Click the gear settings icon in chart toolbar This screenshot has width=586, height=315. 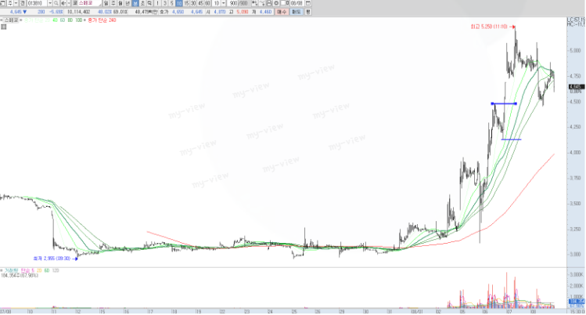click(x=276, y=3)
